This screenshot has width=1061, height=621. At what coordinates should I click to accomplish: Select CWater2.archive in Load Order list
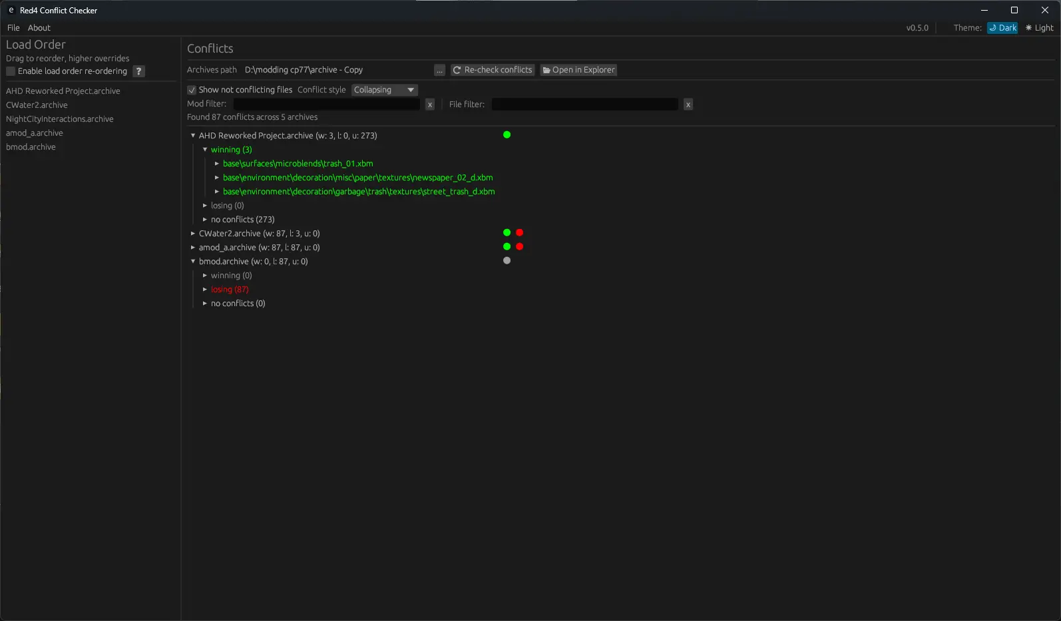(x=37, y=105)
